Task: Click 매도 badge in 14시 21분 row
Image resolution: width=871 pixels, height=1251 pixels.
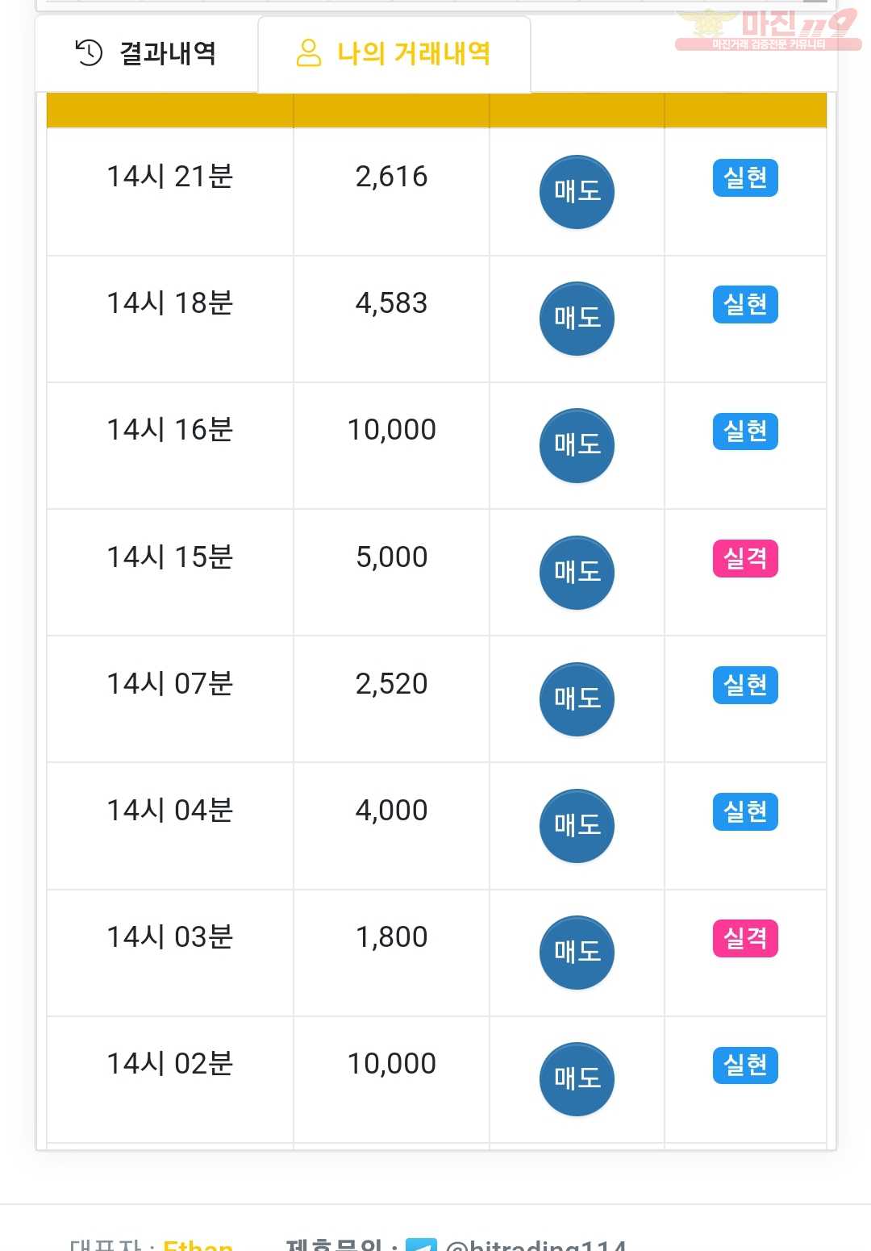Action: tap(577, 192)
